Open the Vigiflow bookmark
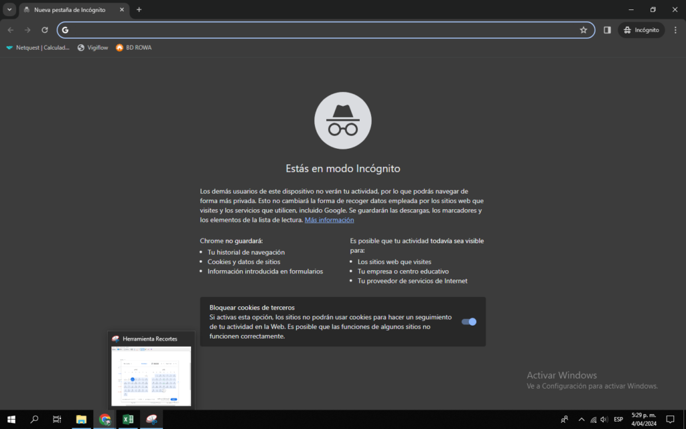This screenshot has height=429, width=686. pyautogui.click(x=92, y=48)
